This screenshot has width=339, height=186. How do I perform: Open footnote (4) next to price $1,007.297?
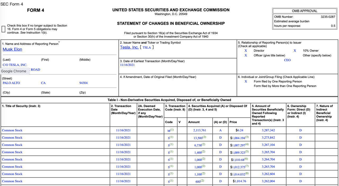coord(247,144)
